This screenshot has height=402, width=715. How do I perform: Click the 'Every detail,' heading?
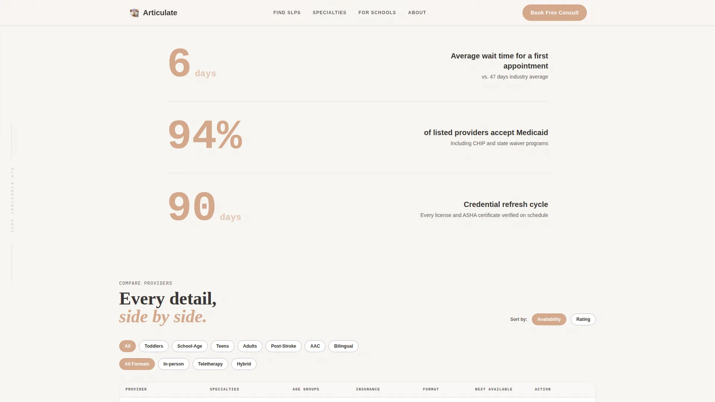pos(168,299)
